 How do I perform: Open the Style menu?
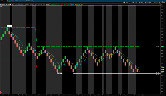(141, 3)
